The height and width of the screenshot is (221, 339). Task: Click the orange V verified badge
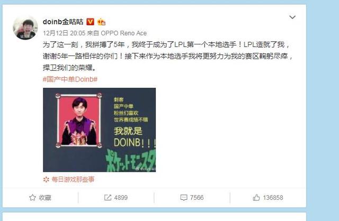91,22
